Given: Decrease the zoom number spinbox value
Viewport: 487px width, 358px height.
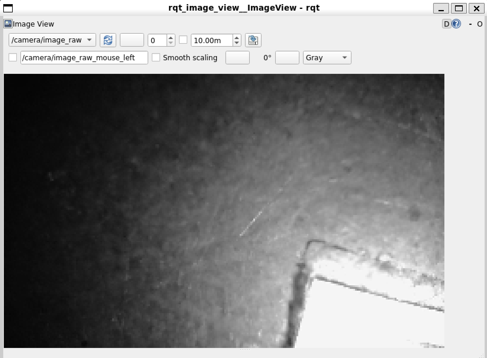Looking at the screenshot, I should pyautogui.click(x=171, y=43).
